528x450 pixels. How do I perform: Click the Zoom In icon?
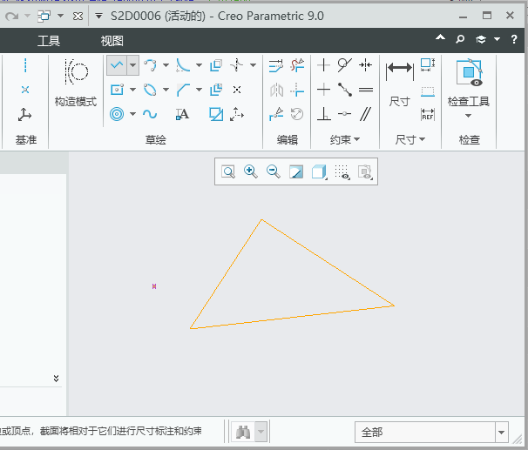click(251, 171)
